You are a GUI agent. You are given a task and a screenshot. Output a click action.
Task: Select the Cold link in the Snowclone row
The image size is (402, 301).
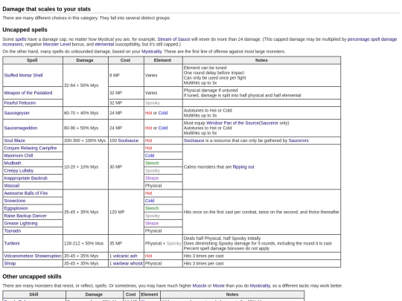[150, 201]
